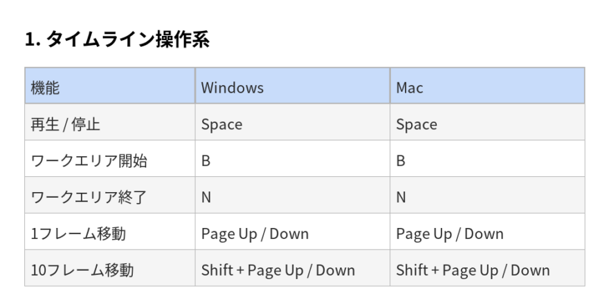The image size is (609, 304).
Task: Select the 10フレーム移動 row label
Action: pos(82,270)
